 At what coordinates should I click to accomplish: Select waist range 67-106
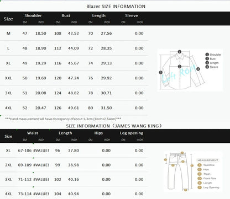tap(25, 150)
